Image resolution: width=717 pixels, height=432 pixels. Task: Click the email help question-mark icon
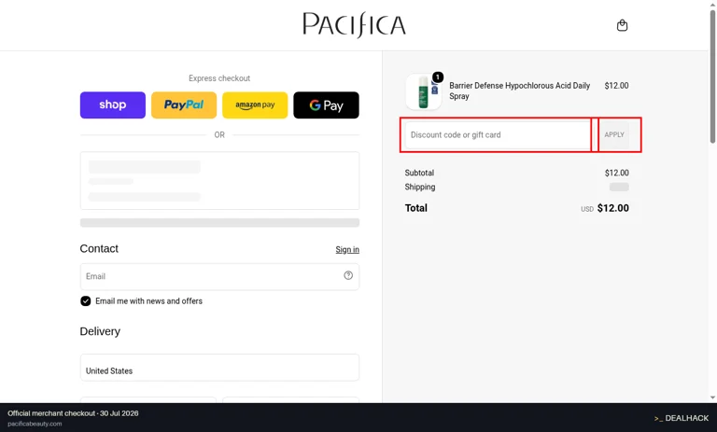click(x=348, y=275)
